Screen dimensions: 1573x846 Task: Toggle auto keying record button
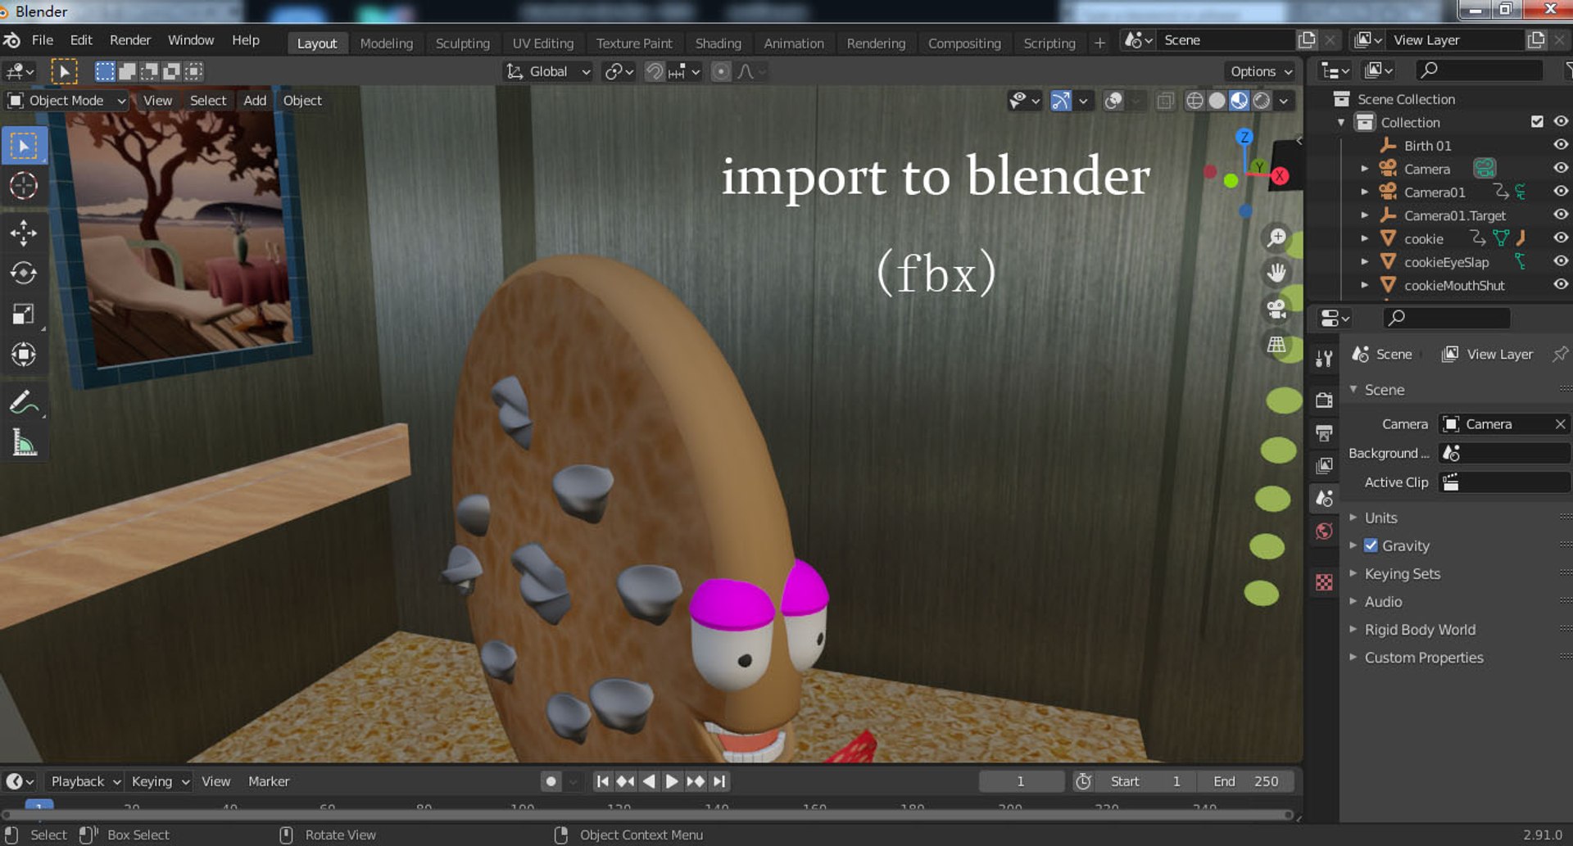(x=551, y=781)
